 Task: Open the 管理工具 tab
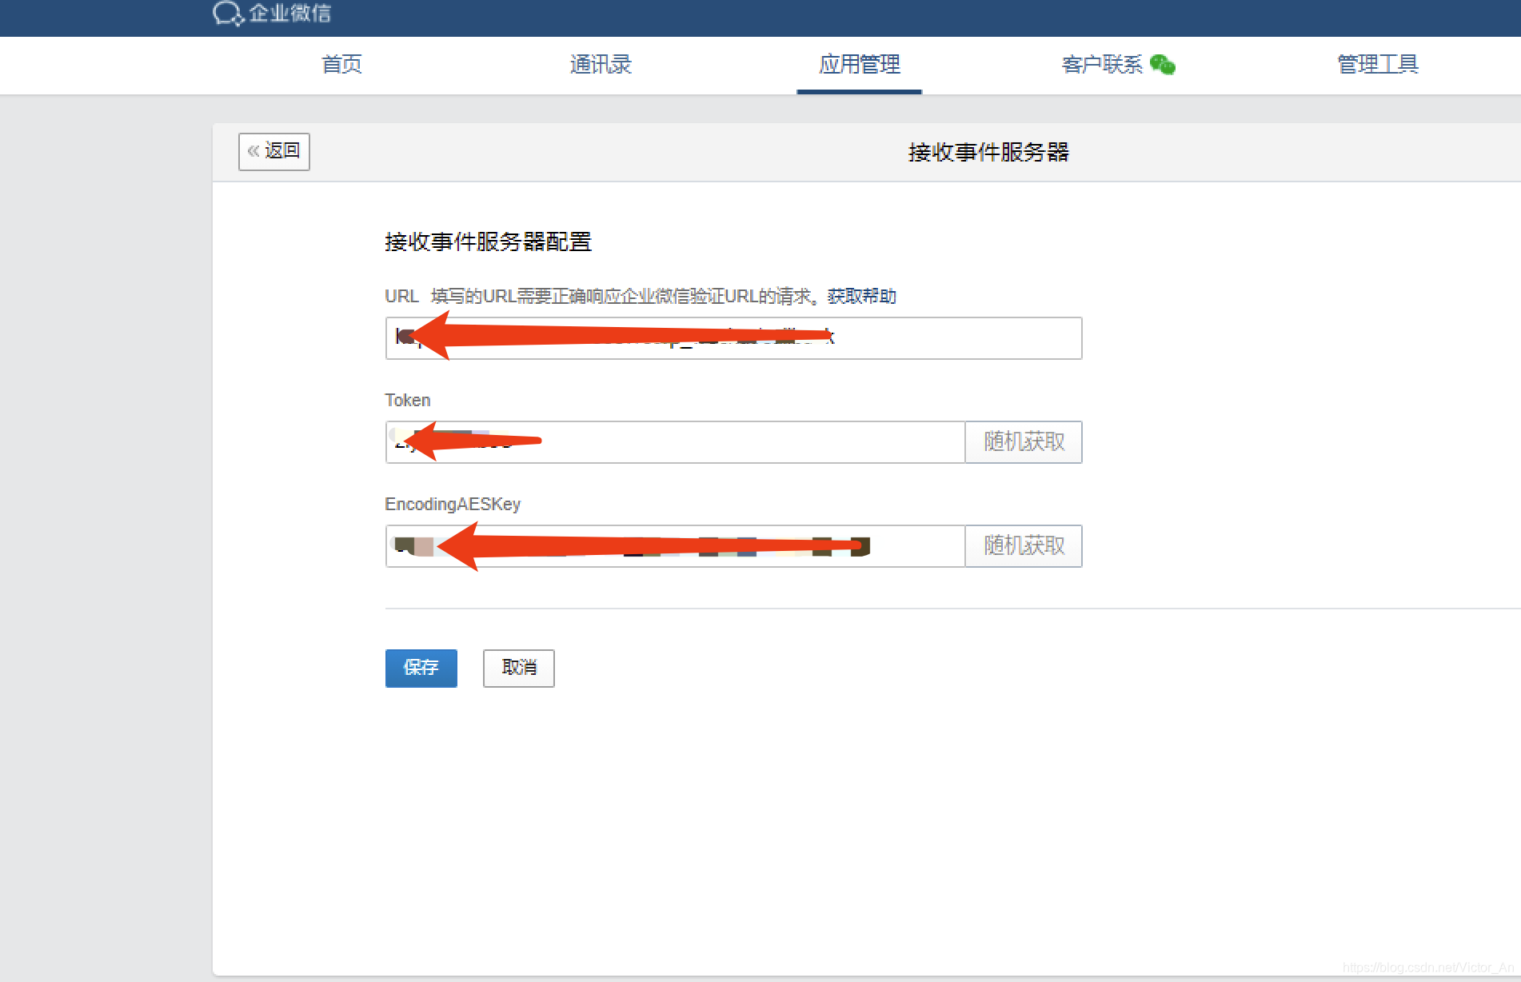[1378, 65]
